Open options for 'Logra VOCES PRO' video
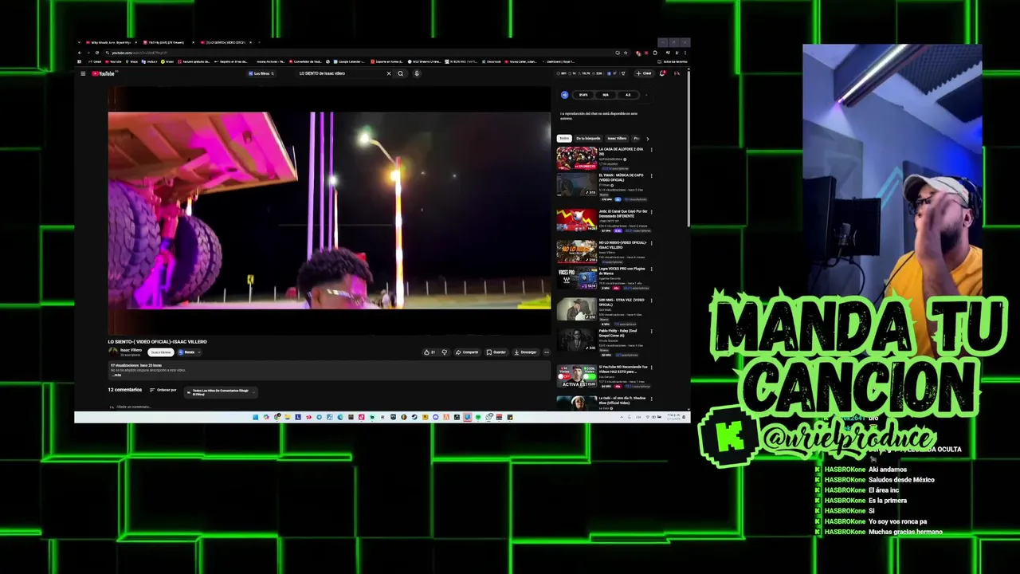1020x574 pixels. (x=651, y=269)
